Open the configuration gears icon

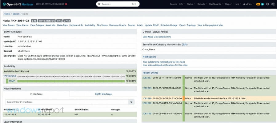(273, 4)
